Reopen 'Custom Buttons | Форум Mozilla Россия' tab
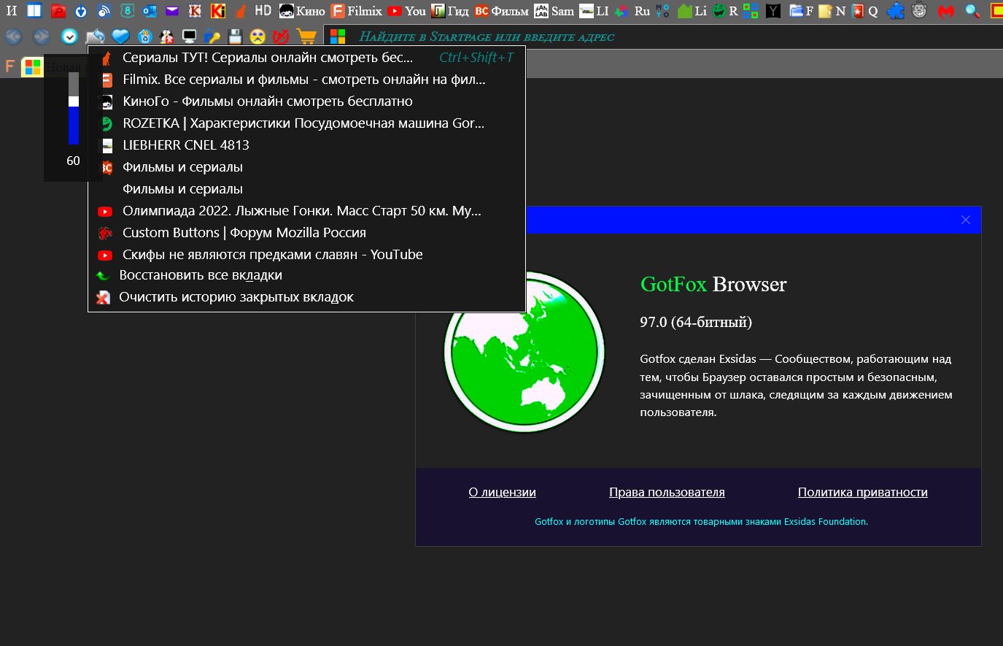Image resolution: width=1003 pixels, height=646 pixels. [x=306, y=233]
